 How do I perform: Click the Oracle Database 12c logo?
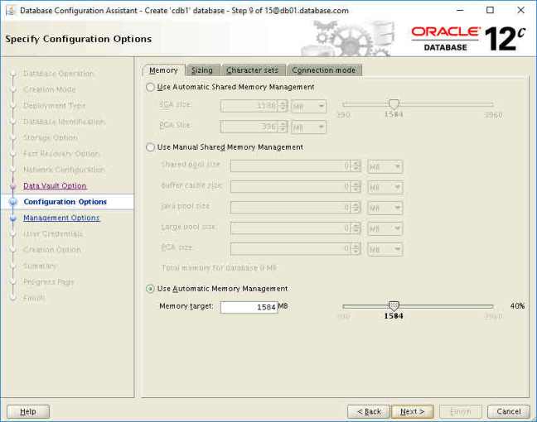467,37
